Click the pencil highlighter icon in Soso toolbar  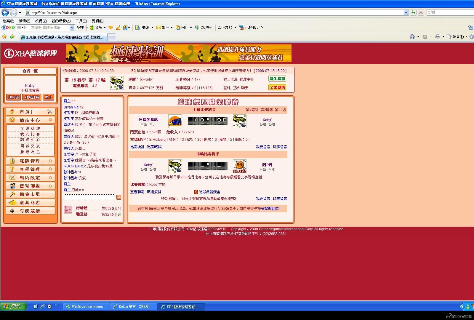(118, 28)
